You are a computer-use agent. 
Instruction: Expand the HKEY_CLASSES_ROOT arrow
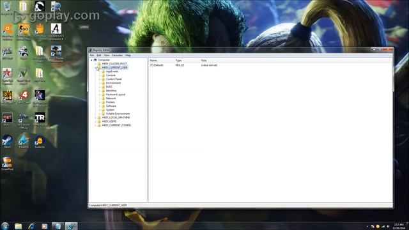(x=96, y=64)
